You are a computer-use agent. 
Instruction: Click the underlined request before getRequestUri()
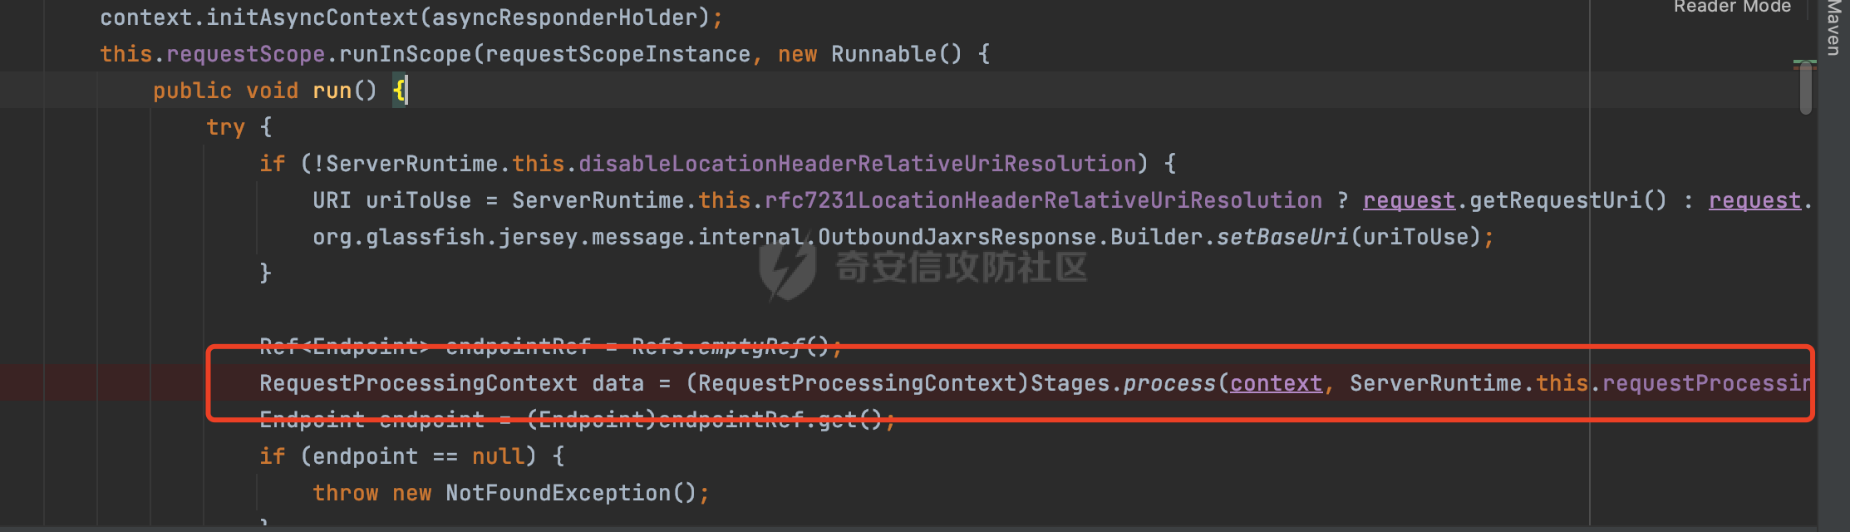coord(1409,200)
